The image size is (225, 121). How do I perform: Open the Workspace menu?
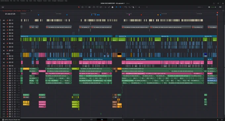tap(61, 1)
